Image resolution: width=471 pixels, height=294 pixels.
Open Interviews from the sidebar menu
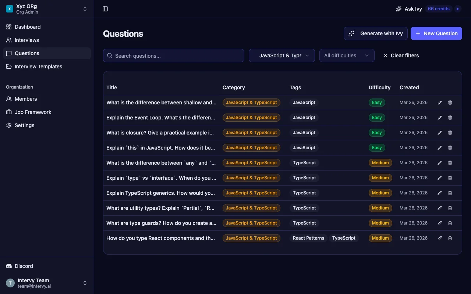[x=26, y=40]
